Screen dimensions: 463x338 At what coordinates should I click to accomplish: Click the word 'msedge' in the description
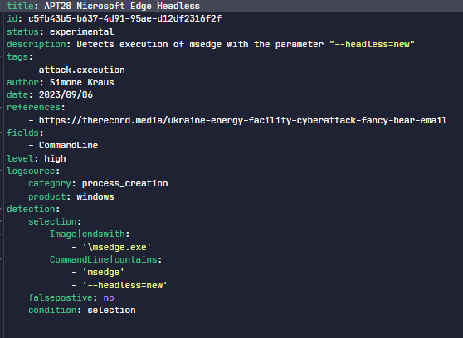pos(205,44)
